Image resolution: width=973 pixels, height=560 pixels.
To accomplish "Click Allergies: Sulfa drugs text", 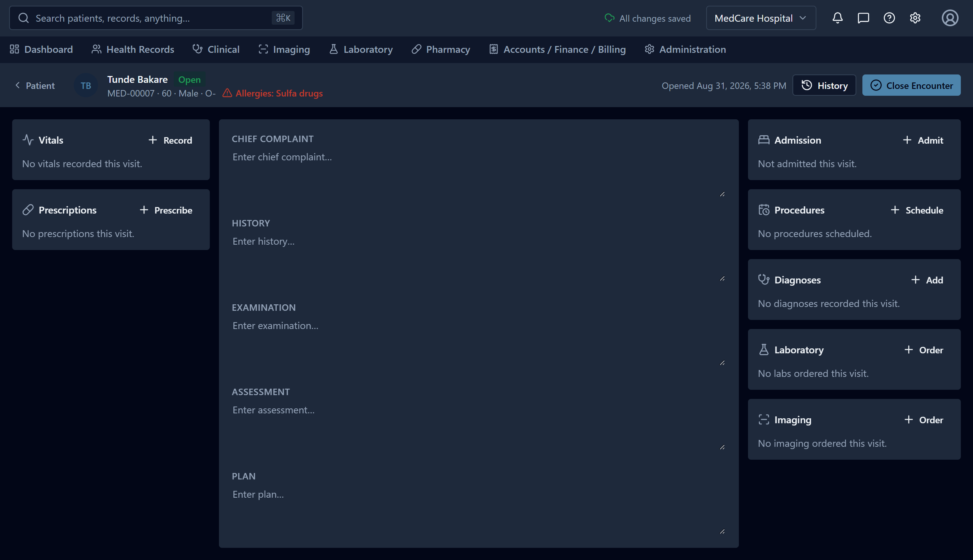I will pyautogui.click(x=279, y=93).
